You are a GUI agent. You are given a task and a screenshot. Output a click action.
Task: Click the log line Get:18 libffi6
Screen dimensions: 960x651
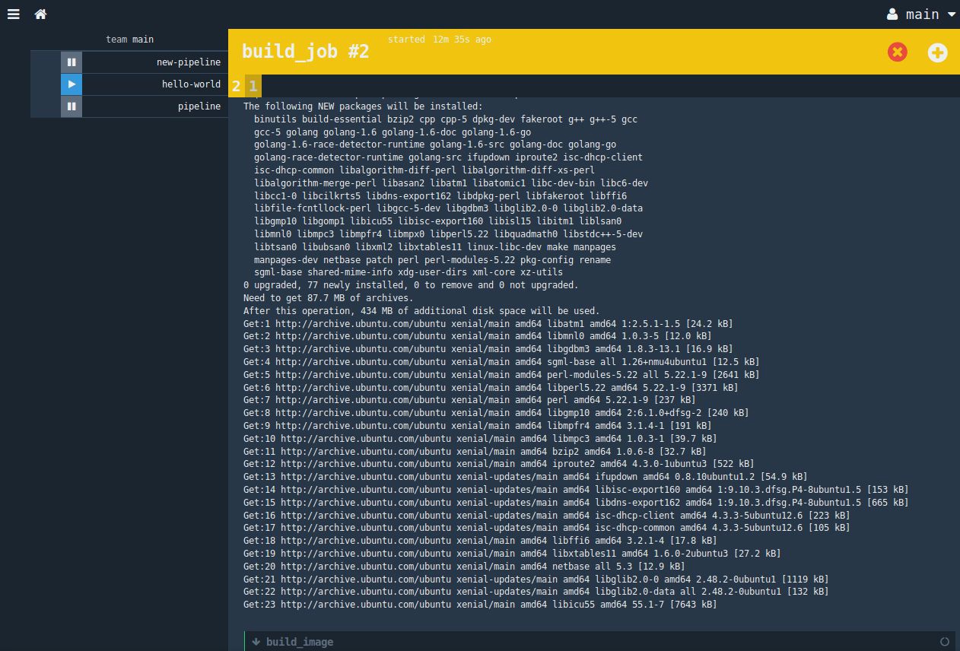(480, 541)
